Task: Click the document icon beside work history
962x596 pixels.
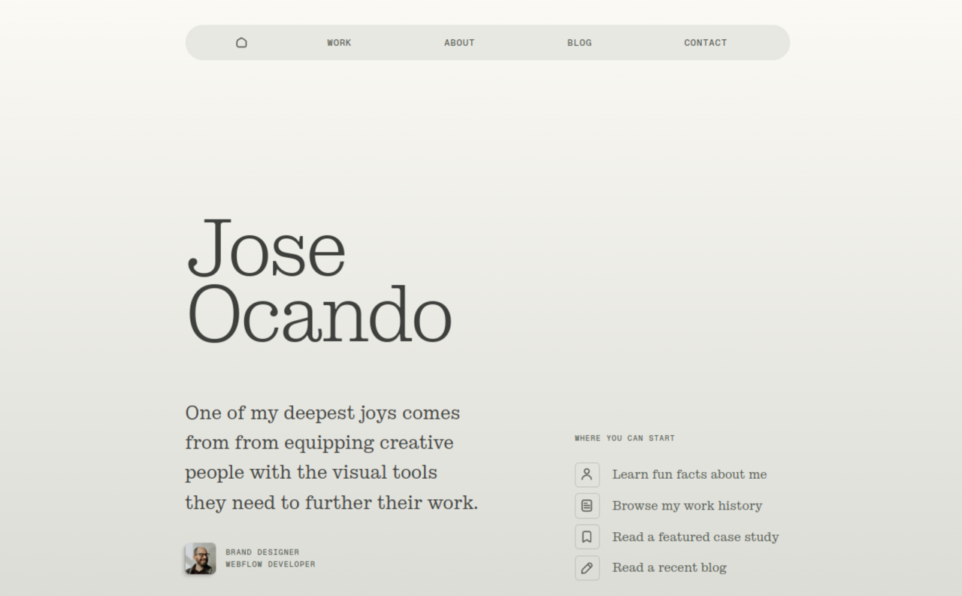Action: point(587,506)
